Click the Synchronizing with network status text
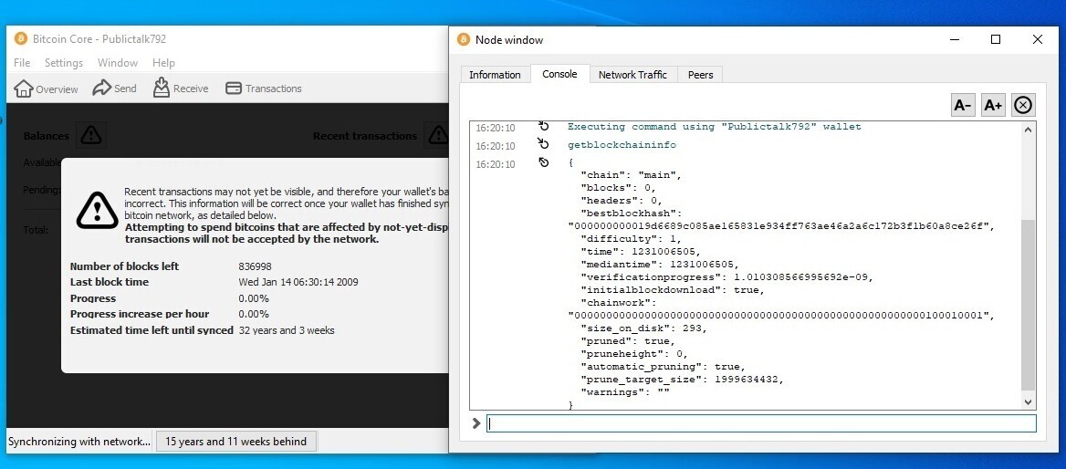The width and height of the screenshot is (1066, 469). (79, 441)
